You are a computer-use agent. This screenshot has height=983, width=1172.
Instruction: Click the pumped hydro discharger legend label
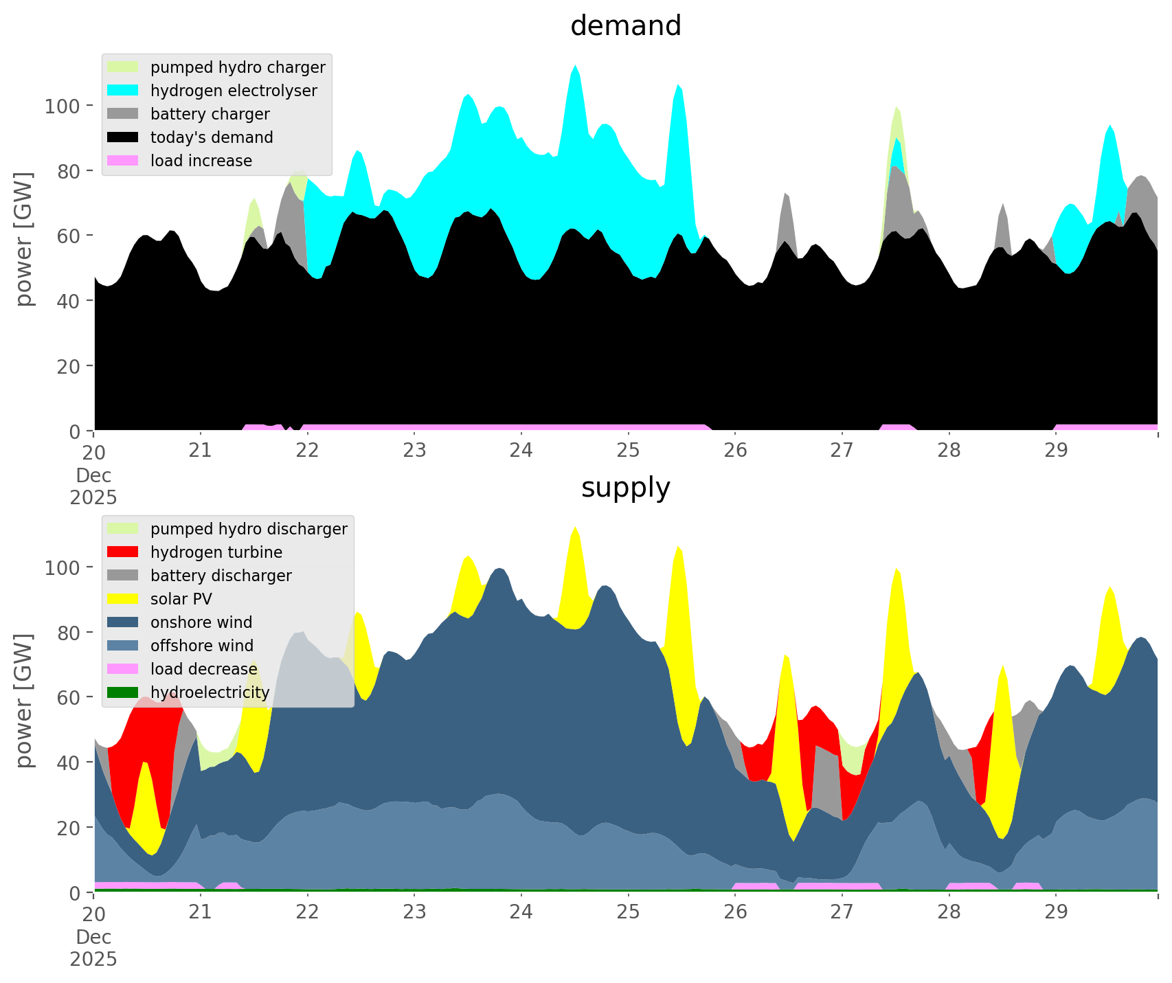(249, 529)
